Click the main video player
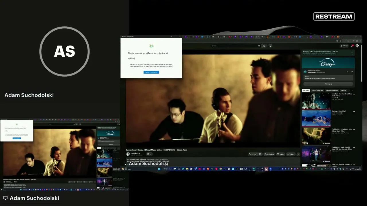367x206 pixels. 213,98
